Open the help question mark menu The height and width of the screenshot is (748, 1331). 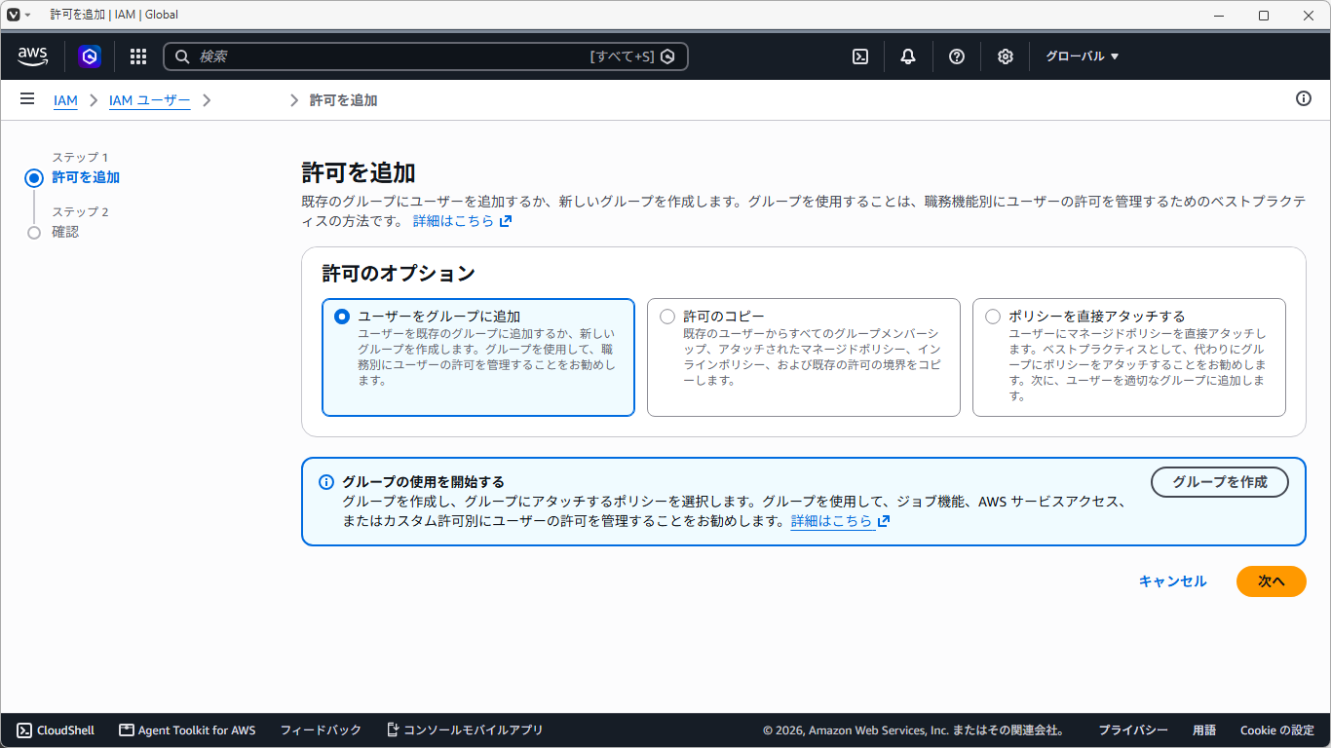(x=957, y=56)
